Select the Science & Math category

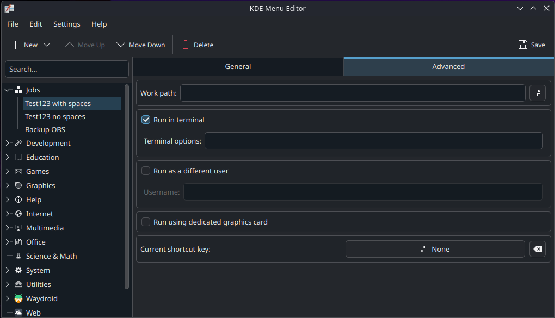pyautogui.click(x=51, y=256)
